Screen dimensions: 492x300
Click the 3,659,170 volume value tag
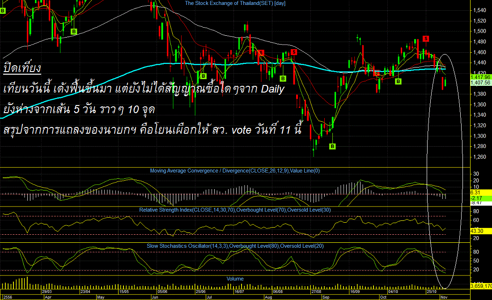coord(481,286)
